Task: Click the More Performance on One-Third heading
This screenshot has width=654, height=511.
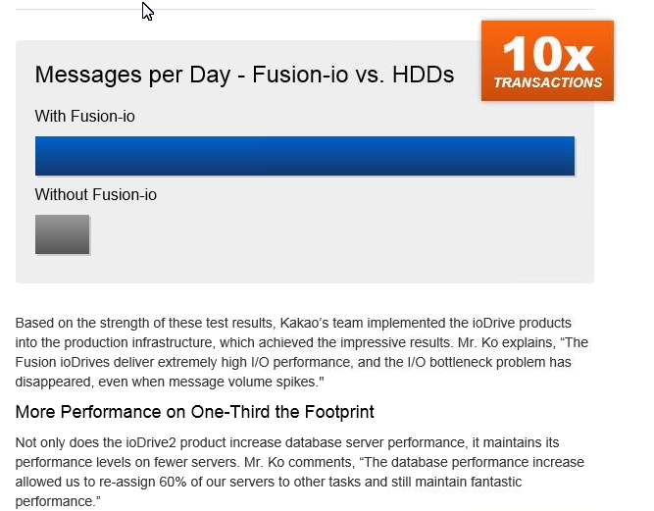Action: tap(194, 412)
